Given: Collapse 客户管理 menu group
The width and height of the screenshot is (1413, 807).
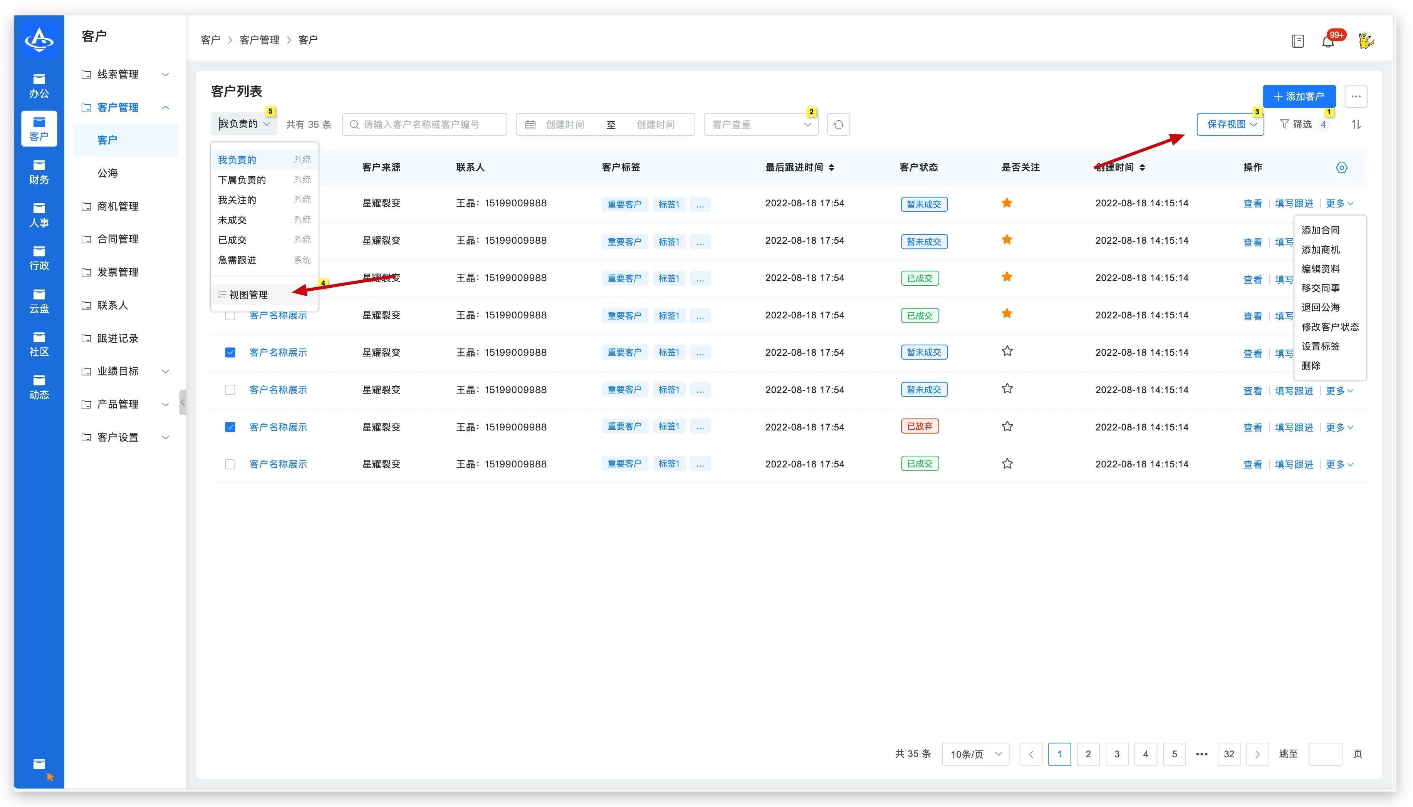Looking at the screenshot, I should (126, 107).
